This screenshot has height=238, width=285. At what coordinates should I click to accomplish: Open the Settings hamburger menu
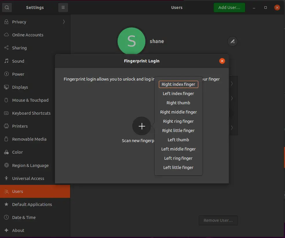(63, 8)
